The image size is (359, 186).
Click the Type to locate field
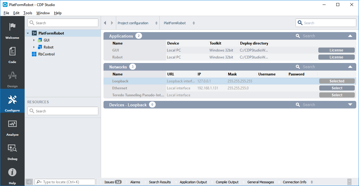65,182
